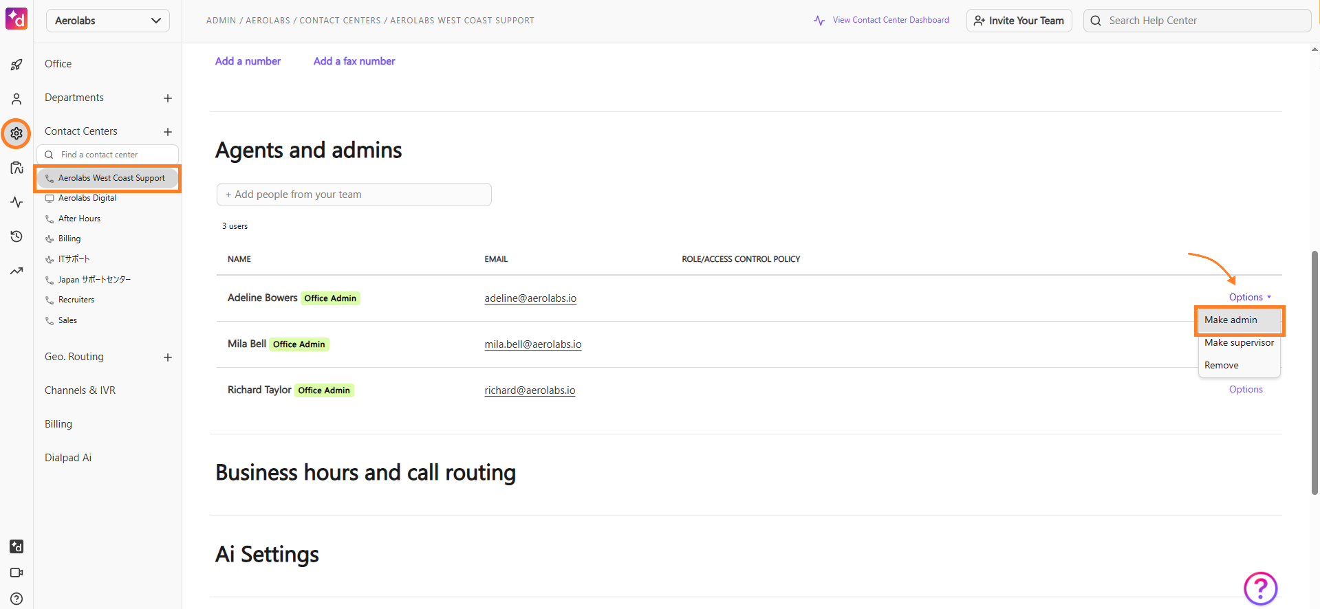
Task: Click adeline@aerolabs.io email link
Action: coord(530,298)
